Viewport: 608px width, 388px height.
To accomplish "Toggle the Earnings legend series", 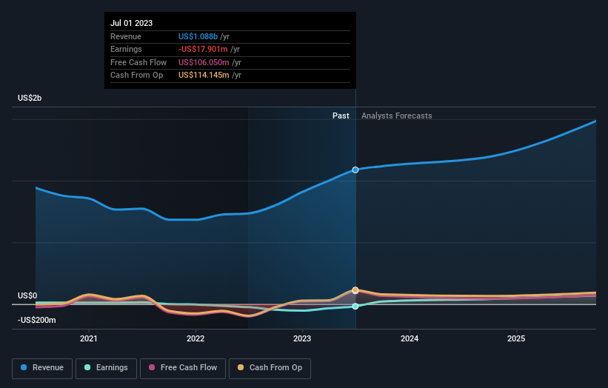I will point(106,368).
